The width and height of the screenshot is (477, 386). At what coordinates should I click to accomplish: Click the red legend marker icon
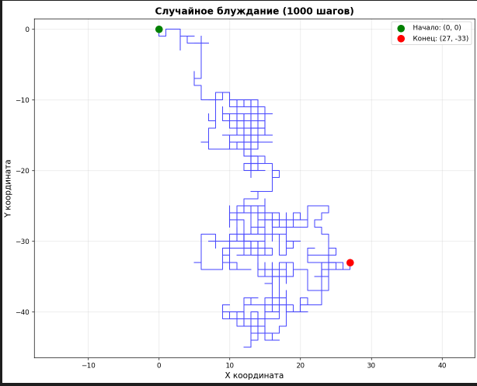tap(401, 39)
